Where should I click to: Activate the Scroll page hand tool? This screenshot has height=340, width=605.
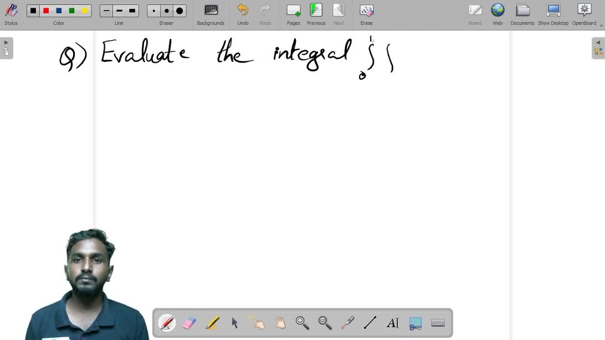(x=280, y=323)
